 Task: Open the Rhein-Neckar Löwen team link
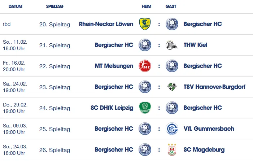point(106,24)
